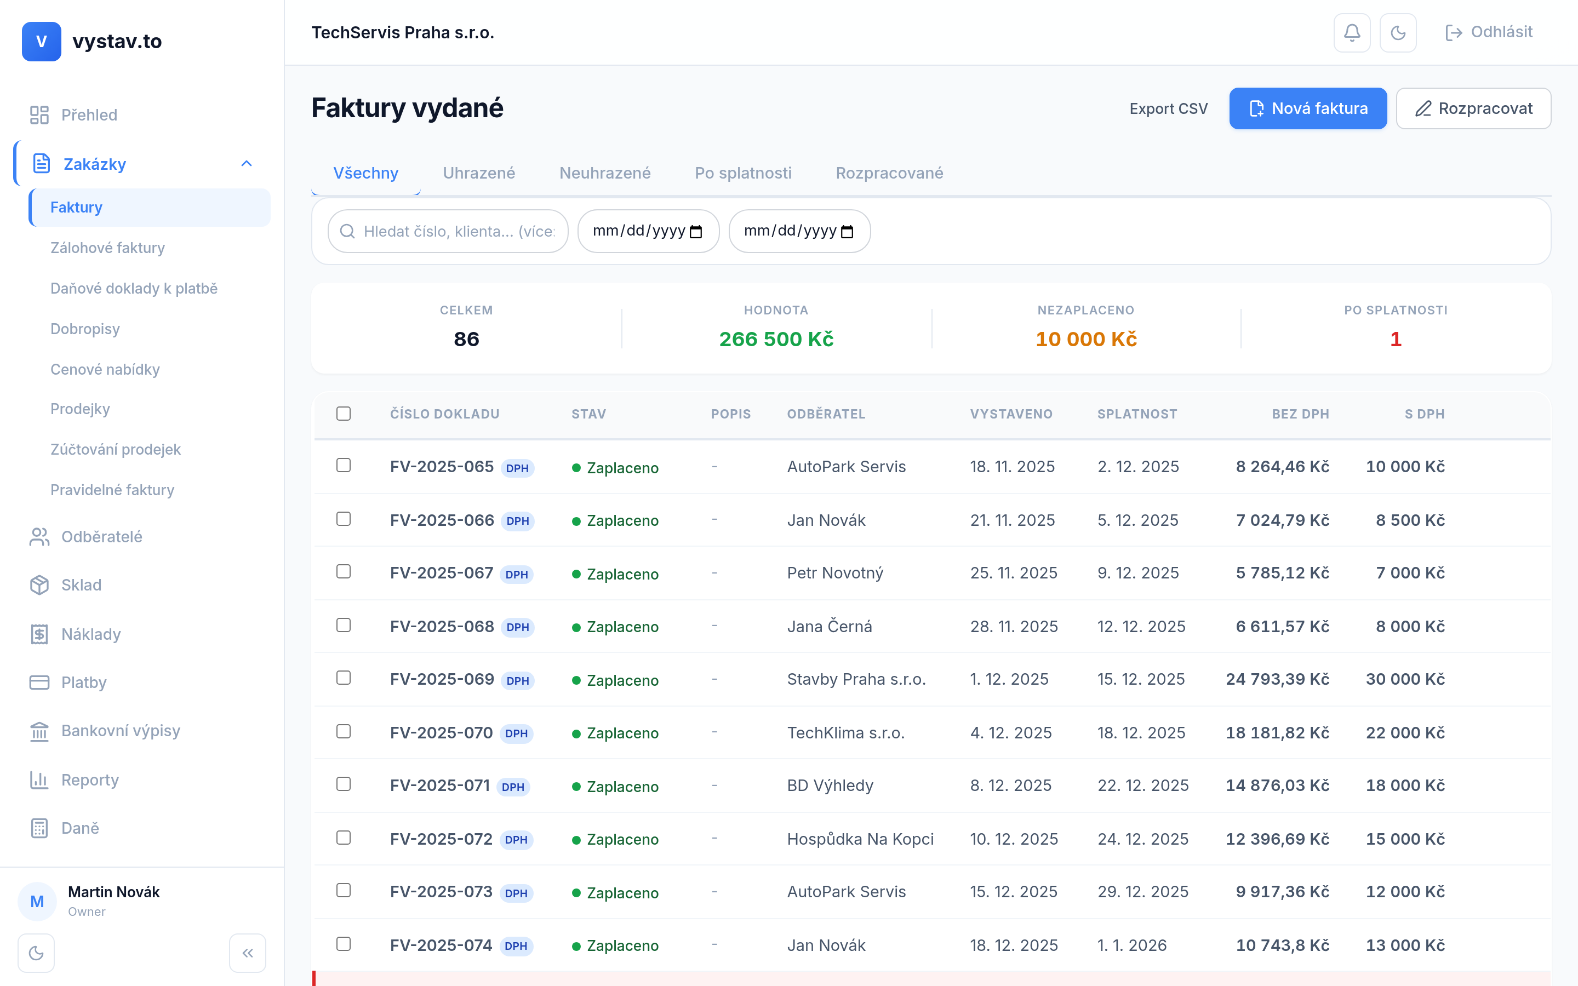Collapse the Zakázky menu chevron
The image size is (1578, 986).
click(247, 164)
